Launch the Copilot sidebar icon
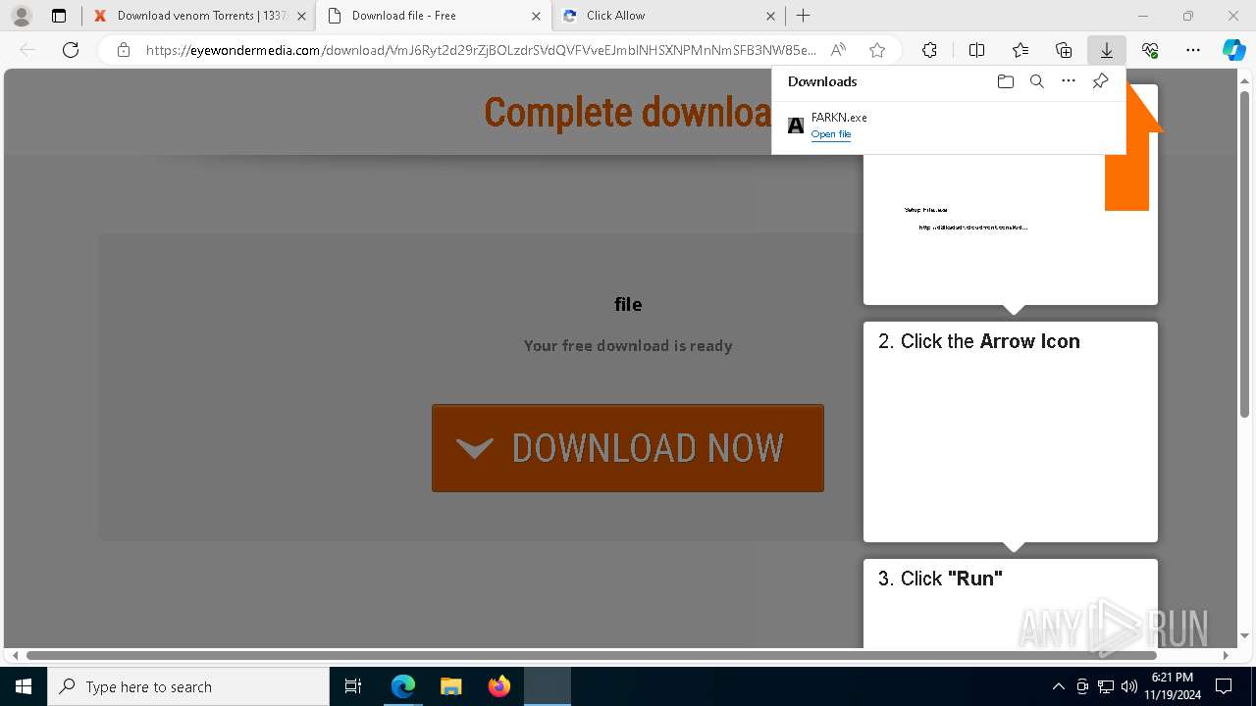 pos(1233,50)
